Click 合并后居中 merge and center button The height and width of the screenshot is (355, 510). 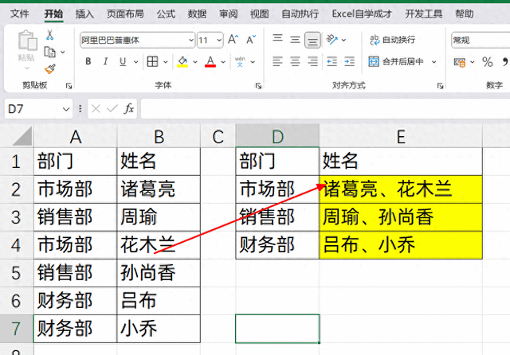pos(396,61)
